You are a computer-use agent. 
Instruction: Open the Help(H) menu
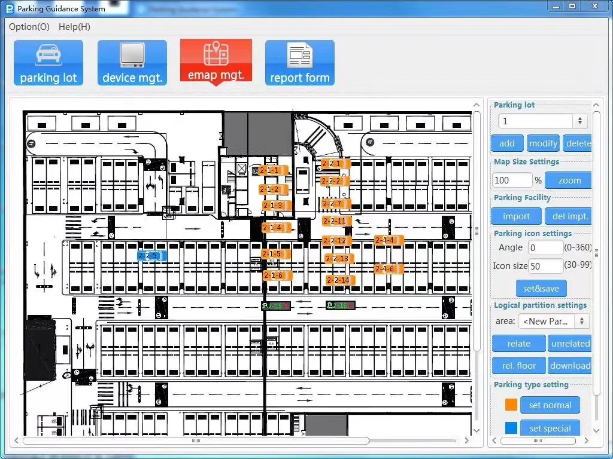74,27
